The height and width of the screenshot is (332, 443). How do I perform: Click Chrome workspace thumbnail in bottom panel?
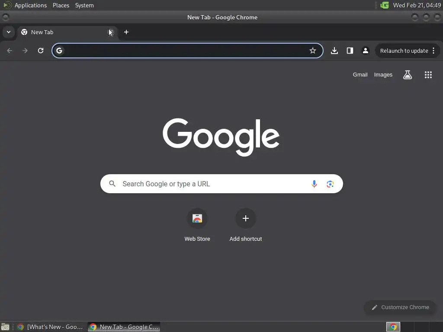point(393,327)
